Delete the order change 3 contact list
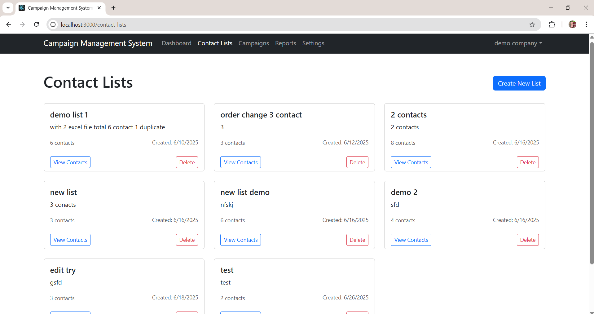The width and height of the screenshot is (594, 314). point(357,162)
